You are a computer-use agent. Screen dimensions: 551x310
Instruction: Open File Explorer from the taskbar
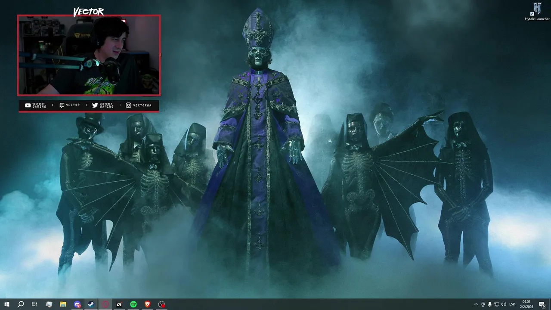tap(63, 304)
